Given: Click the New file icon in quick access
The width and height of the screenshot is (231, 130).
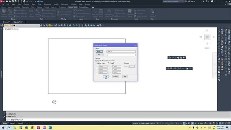Looking at the screenshot, I should [7, 1].
